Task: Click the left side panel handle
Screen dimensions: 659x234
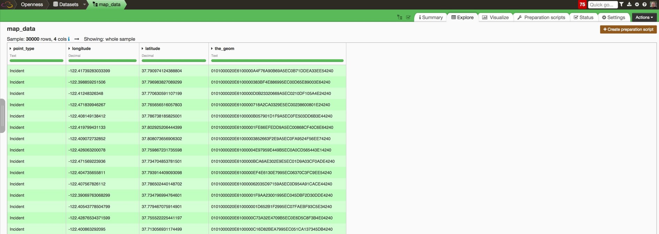Action: click(2, 116)
